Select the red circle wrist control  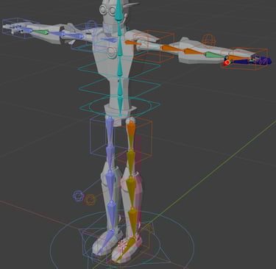point(227,62)
